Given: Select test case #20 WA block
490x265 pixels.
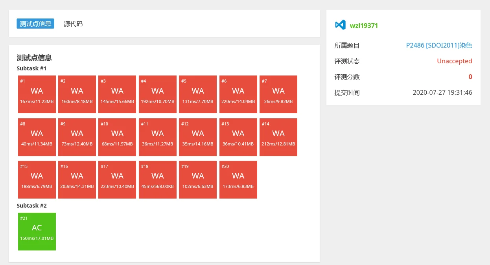Looking at the screenshot, I should click(238, 180).
